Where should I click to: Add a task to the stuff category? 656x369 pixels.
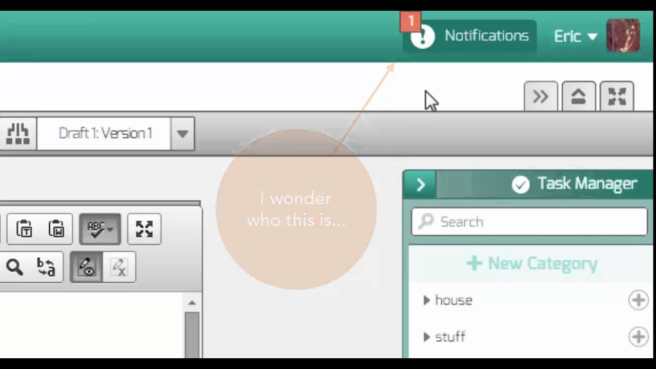[638, 337]
